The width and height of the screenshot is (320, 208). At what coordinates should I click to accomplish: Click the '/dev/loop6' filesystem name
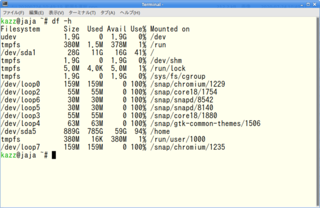20,100
